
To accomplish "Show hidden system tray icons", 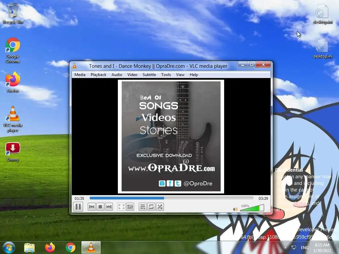I will pos(286,248).
